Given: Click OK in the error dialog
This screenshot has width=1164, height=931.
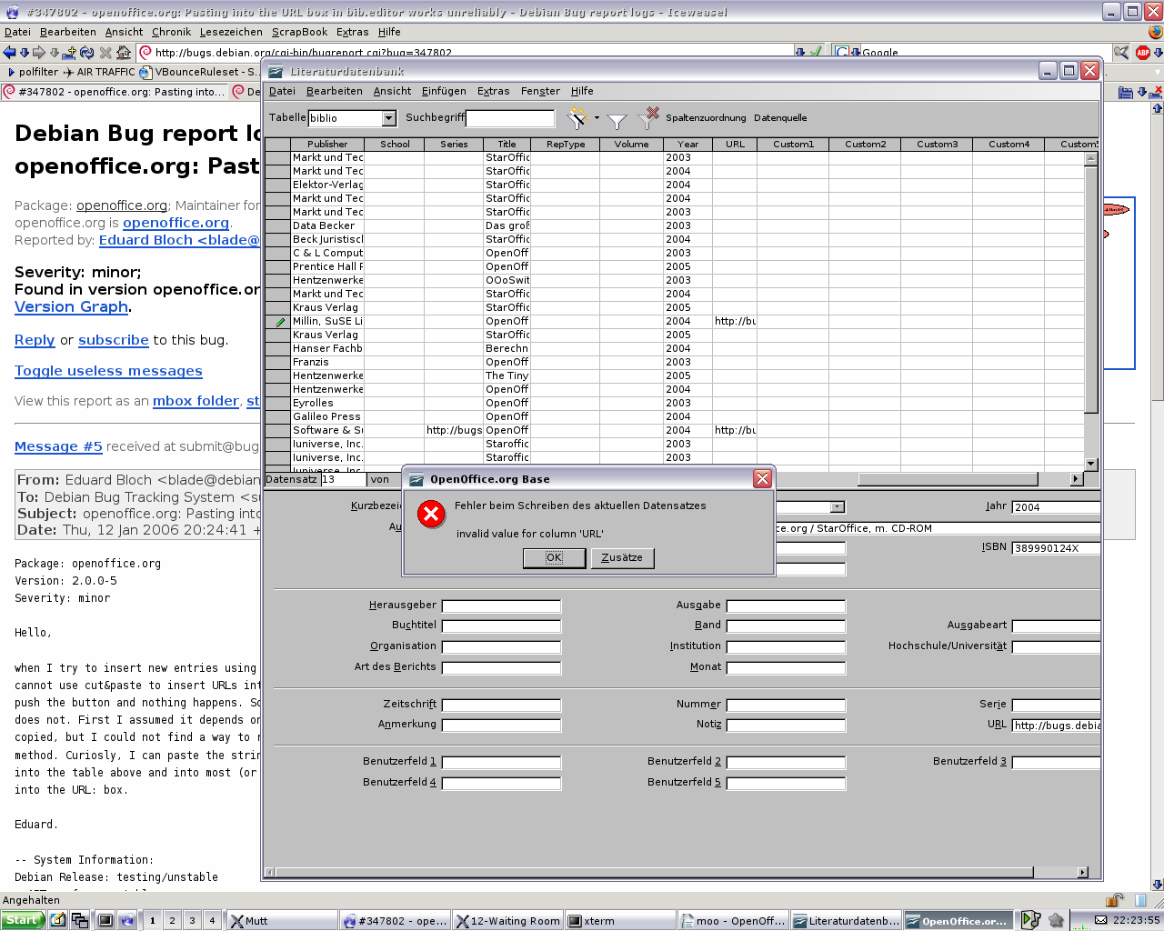Looking at the screenshot, I should tap(554, 558).
